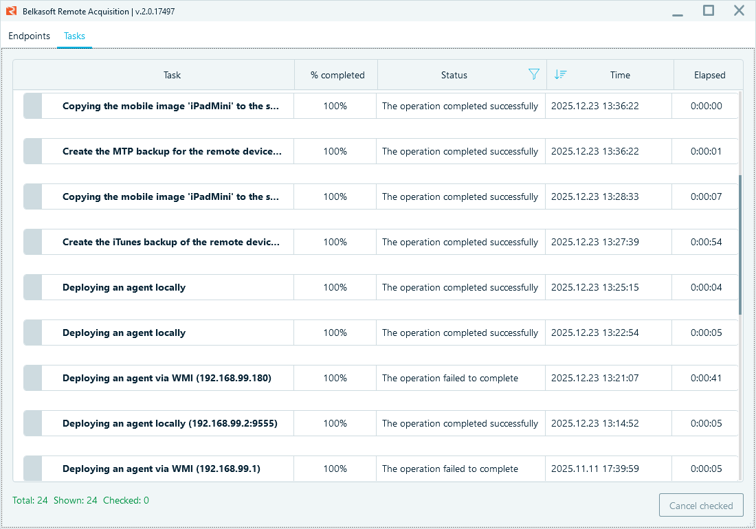Click the Elapsed column header
756x529 pixels.
(709, 74)
